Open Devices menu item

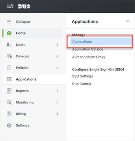[32, 56]
